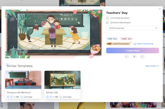165x109 pixels.
Task: Click clock icon under School Life
Action: [61, 97]
